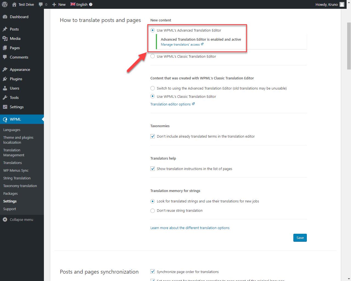The image size is (351, 281).
Task: Open the New content dropdown in admin bar
Action: click(x=59, y=4)
